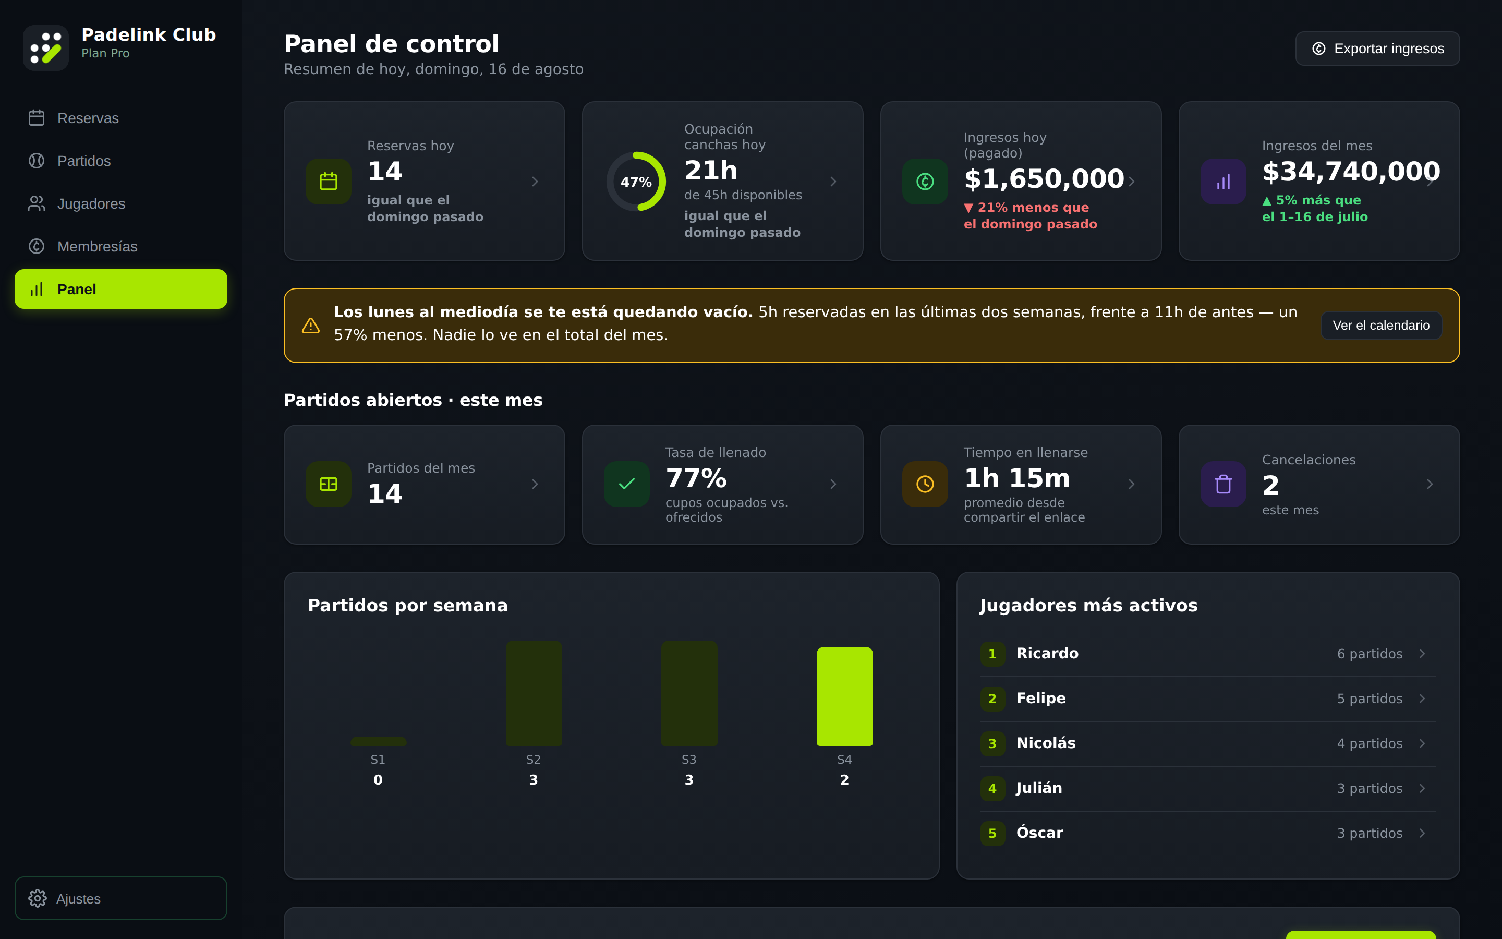The image size is (1502, 939).
Task: Open Nicolás's row chevron
Action: pos(1423,743)
